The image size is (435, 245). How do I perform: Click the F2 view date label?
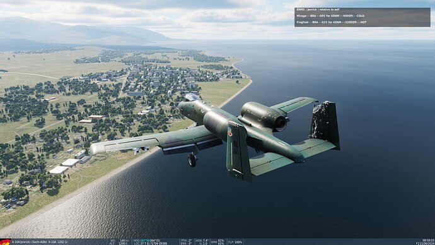pyautogui.click(x=425, y=243)
